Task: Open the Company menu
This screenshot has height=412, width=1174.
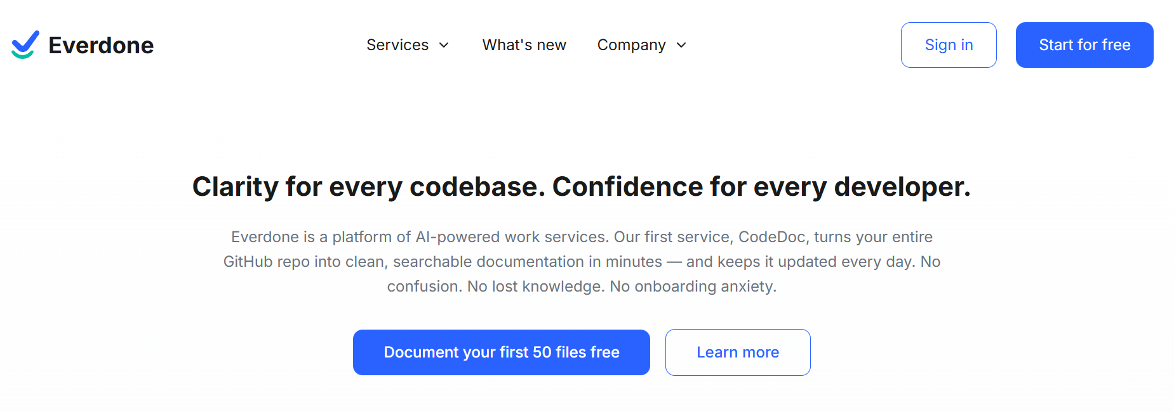Action: tap(631, 45)
